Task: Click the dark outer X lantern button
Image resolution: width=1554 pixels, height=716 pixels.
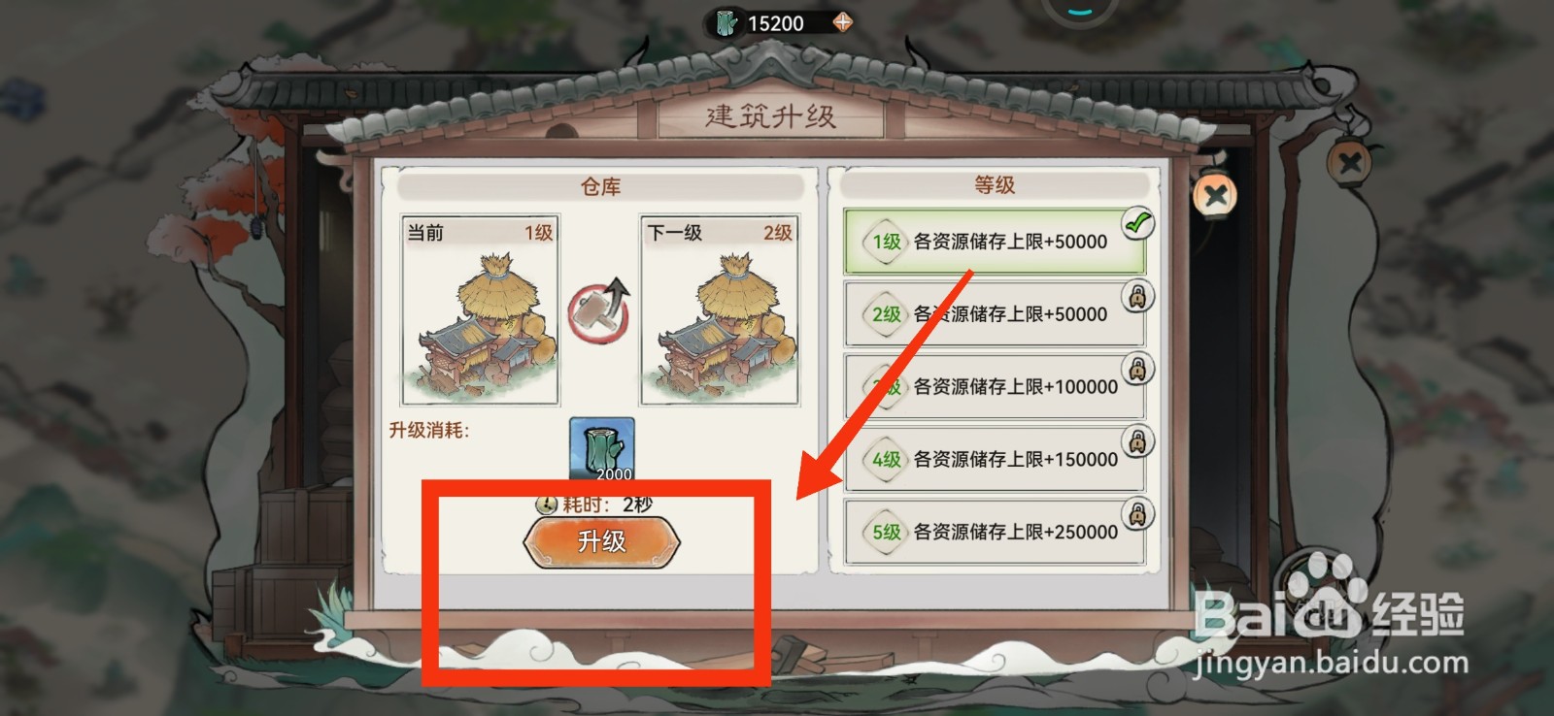Action: 1348,162
